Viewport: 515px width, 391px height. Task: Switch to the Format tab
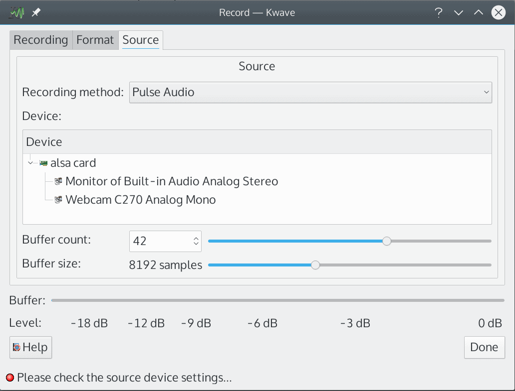click(95, 40)
